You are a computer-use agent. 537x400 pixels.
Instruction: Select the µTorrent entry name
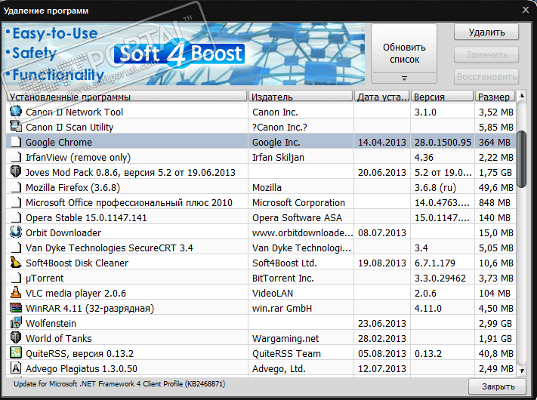pos(45,278)
